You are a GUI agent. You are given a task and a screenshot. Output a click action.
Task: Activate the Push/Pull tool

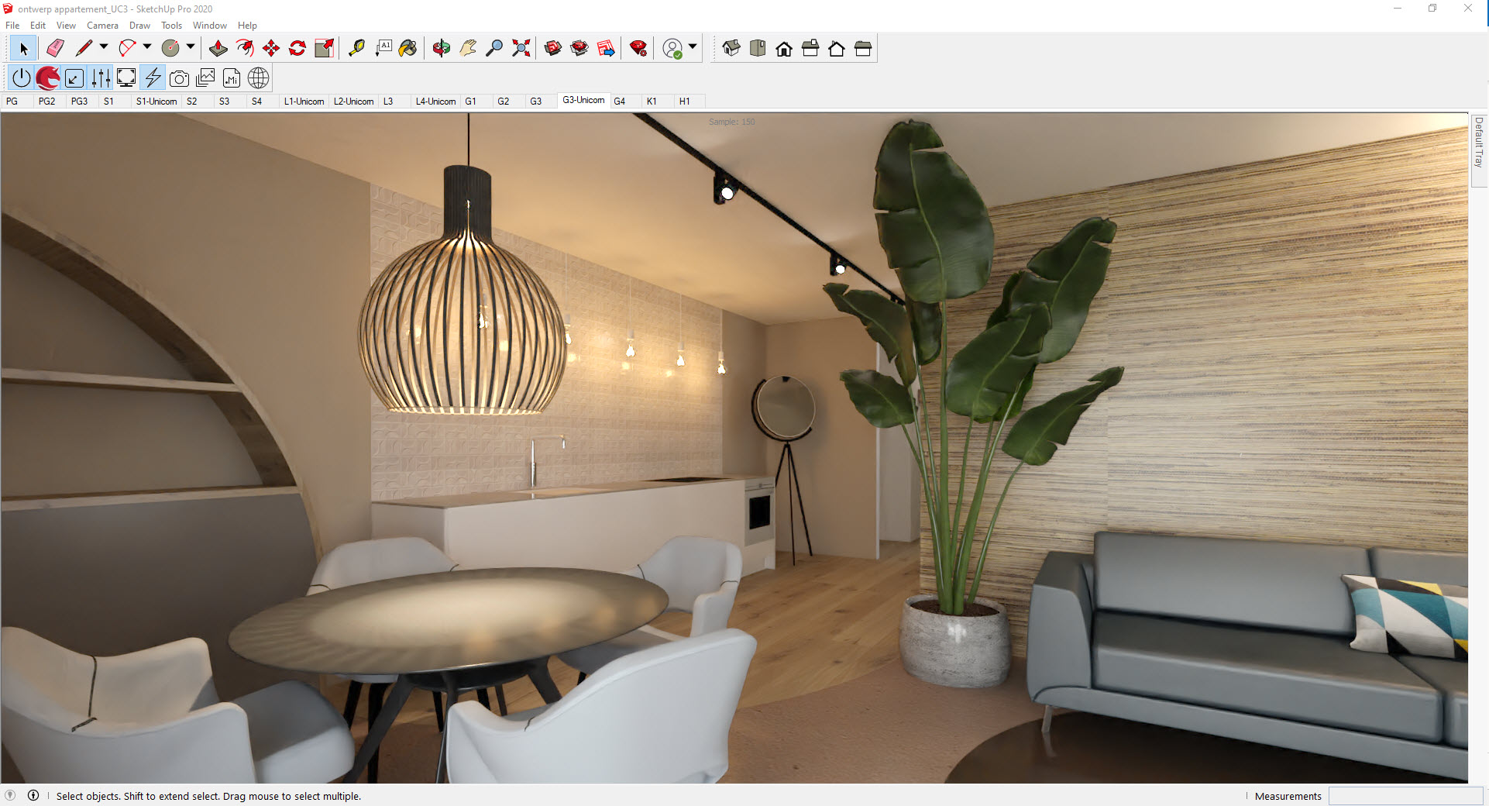coord(218,49)
